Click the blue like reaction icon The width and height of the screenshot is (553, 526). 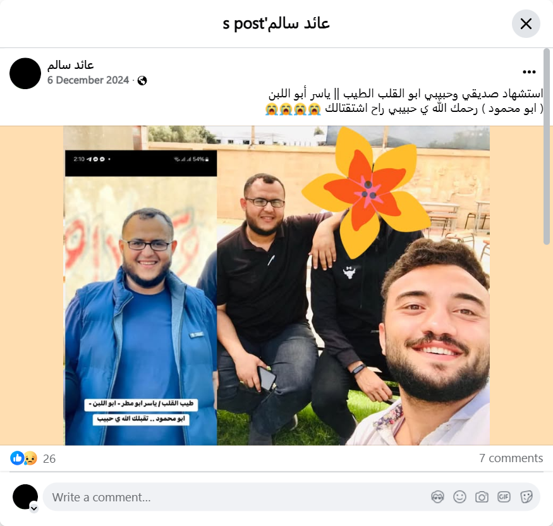pos(17,458)
